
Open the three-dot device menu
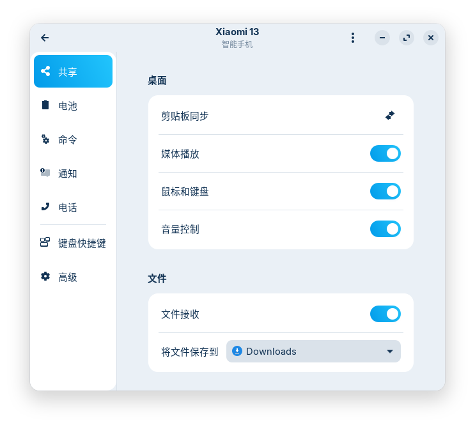click(353, 38)
